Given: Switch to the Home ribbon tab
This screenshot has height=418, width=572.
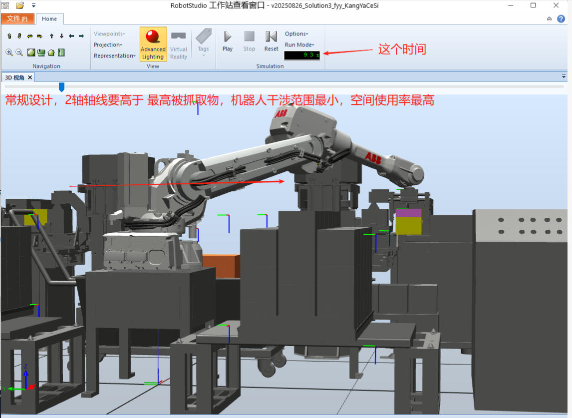Looking at the screenshot, I should point(49,19).
